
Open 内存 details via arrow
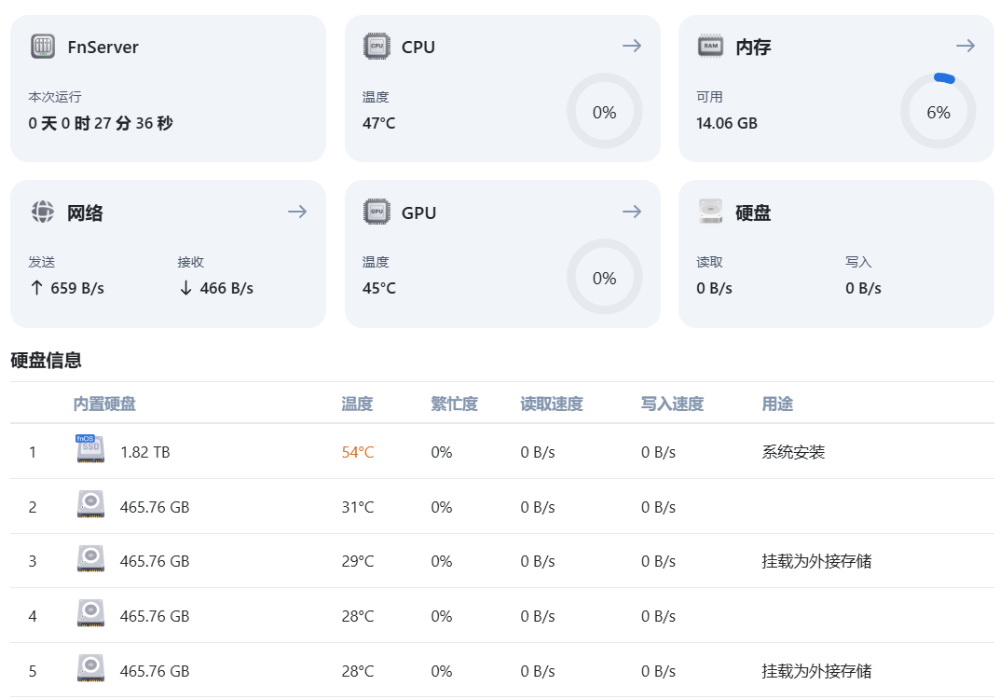click(x=966, y=46)
